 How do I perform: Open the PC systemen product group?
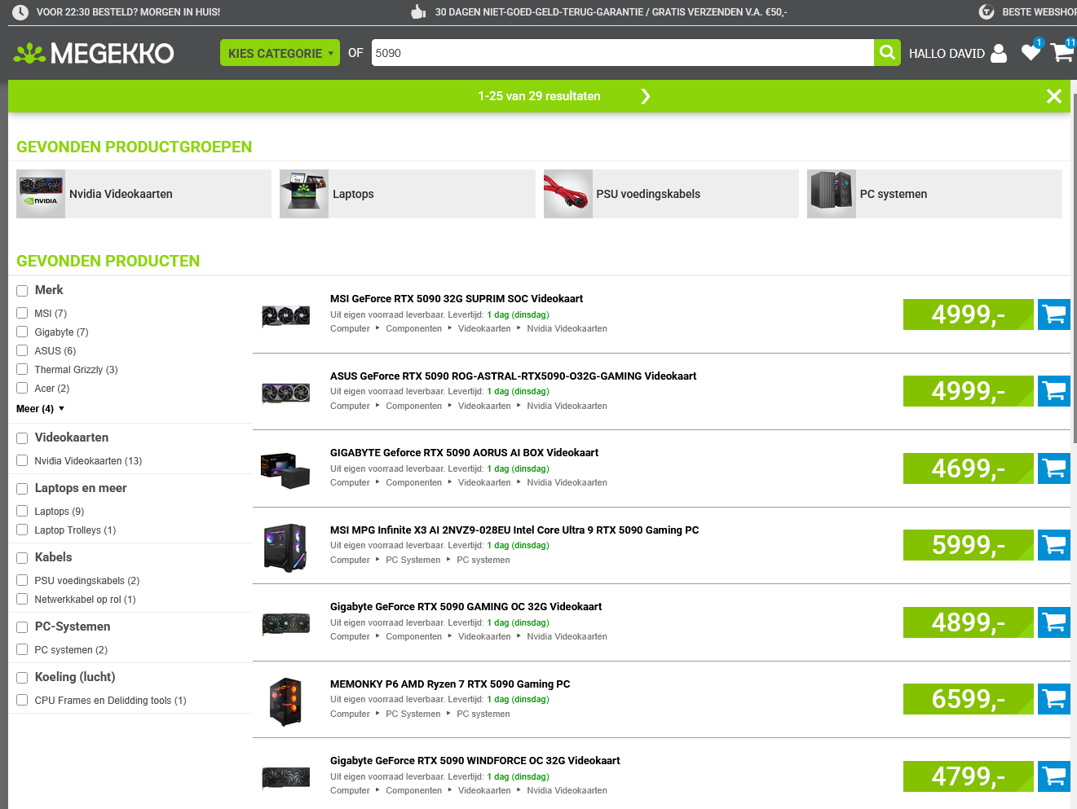(934, 194)
